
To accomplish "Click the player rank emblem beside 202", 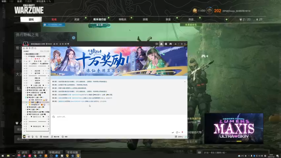I will click(x=209, y=11).
